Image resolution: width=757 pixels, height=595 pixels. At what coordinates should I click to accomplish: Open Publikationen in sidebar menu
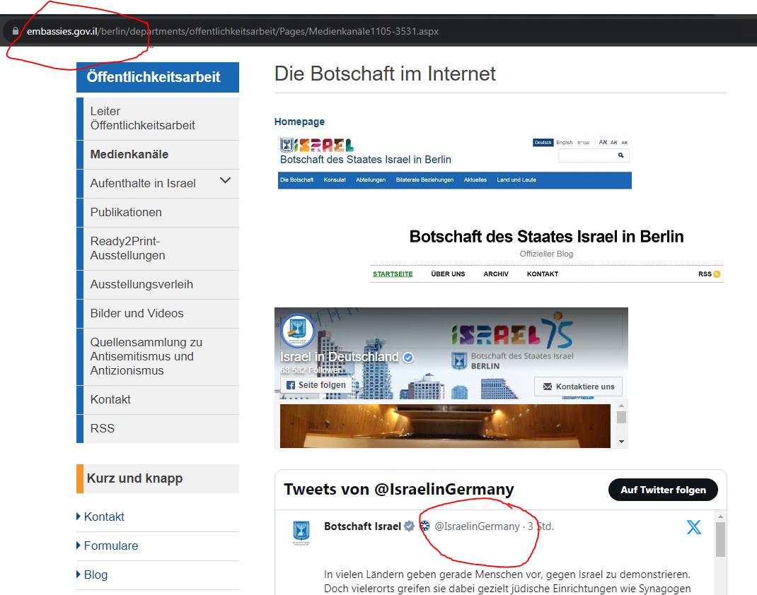[161, 213]
